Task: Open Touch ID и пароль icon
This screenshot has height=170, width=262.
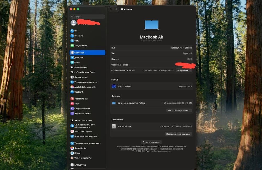Action: click(72, 131)
